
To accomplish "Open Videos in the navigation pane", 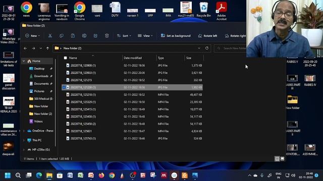I will [38, 121].
